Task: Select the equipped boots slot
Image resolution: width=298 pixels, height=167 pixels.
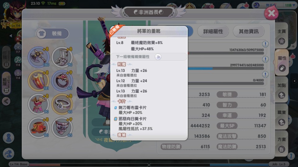Action: [x=62, y=57]
